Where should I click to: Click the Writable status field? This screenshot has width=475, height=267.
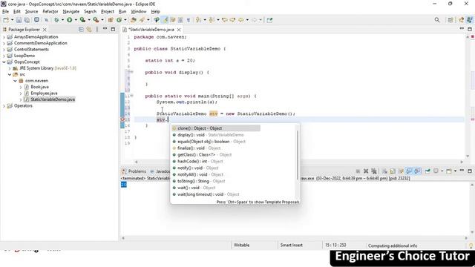(x=241, y=245)
